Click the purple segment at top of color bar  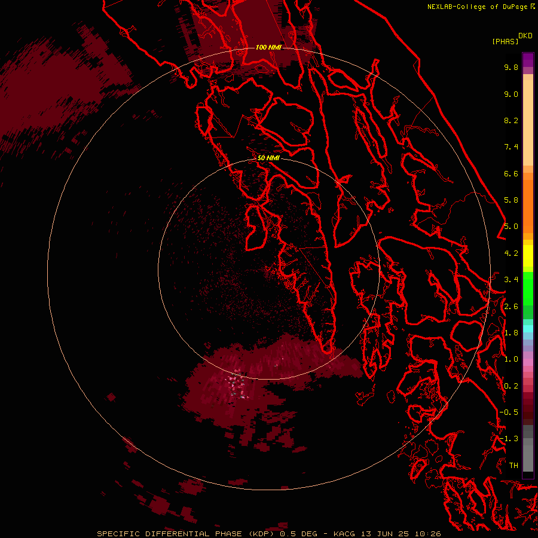(x=528, y=60)
